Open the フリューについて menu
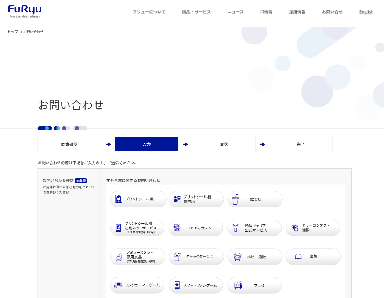This screenshot has width=384, height=298. click(149, 12)
